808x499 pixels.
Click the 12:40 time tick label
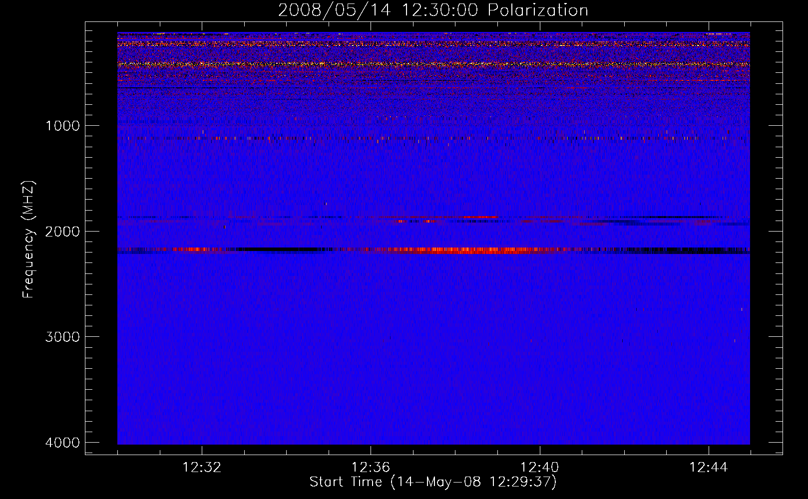540,468
